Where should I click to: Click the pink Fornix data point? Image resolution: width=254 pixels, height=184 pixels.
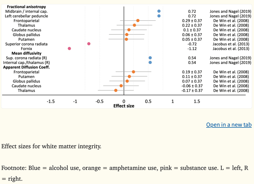pyautogui.click(x=69, y=48)
